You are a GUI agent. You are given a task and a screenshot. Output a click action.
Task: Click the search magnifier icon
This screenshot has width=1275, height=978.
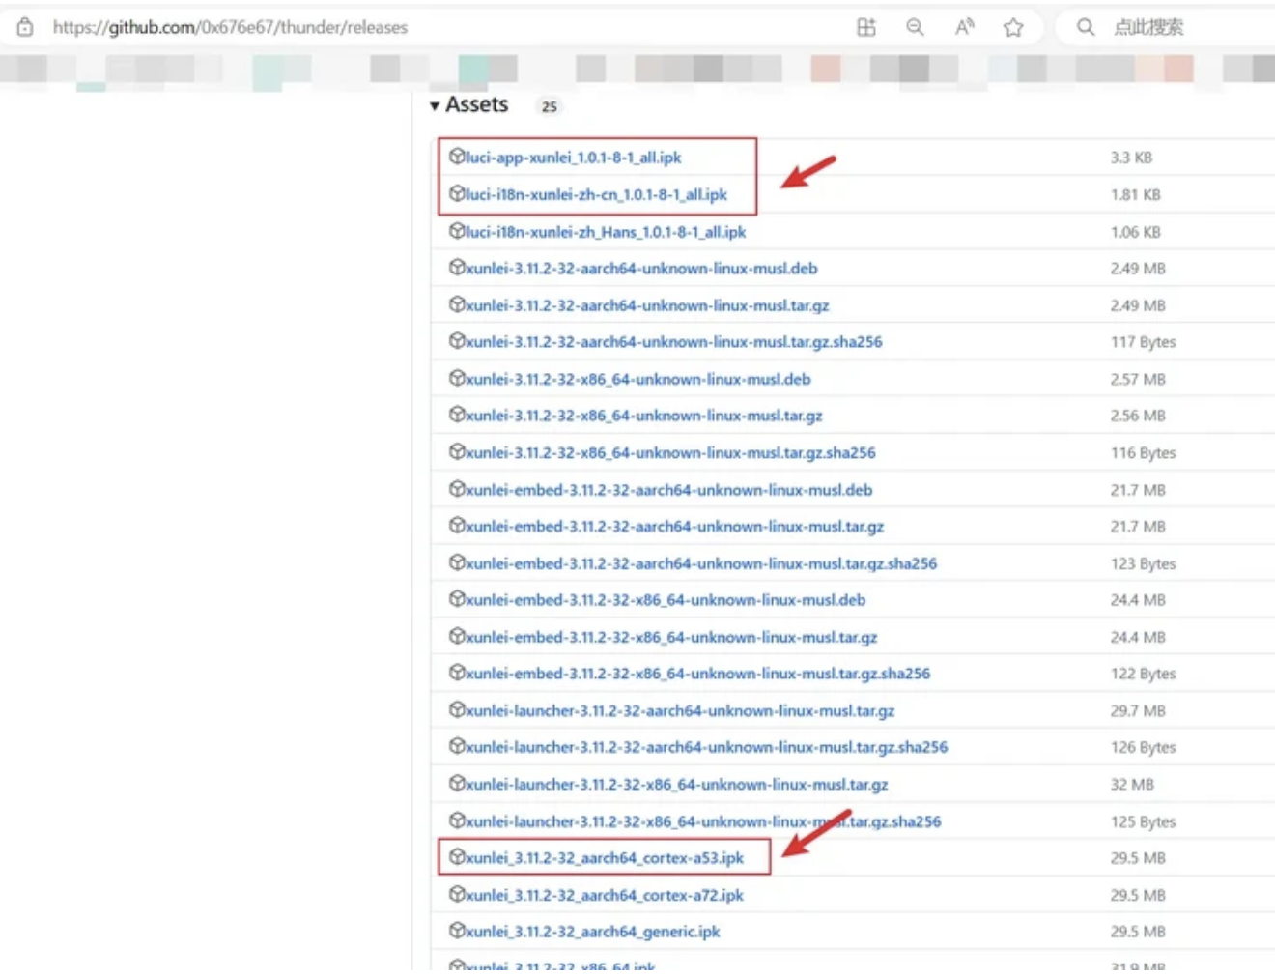[x=1086, y=27]
